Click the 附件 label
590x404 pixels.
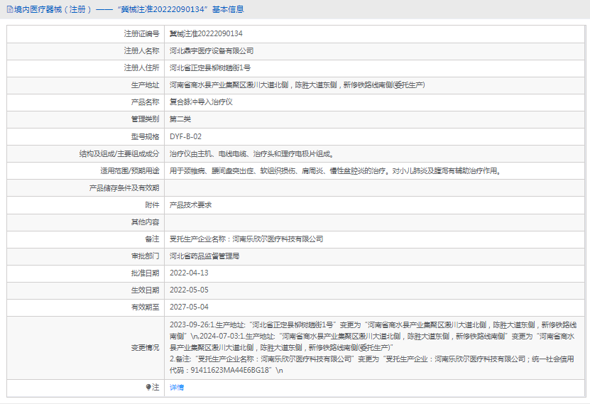pyautogui.click(x=152, y=205)
